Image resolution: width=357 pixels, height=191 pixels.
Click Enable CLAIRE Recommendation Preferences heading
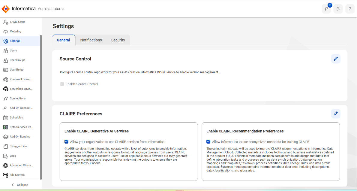pyautogui.click(x=245, y=131)
